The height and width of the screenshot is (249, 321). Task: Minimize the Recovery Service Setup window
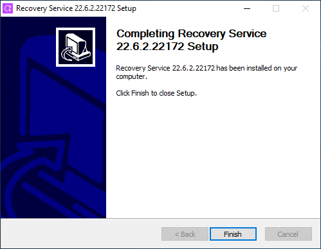[x=247, y=8]
